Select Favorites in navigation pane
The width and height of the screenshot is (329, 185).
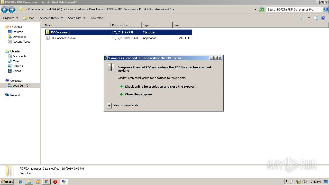pos(16,27)
